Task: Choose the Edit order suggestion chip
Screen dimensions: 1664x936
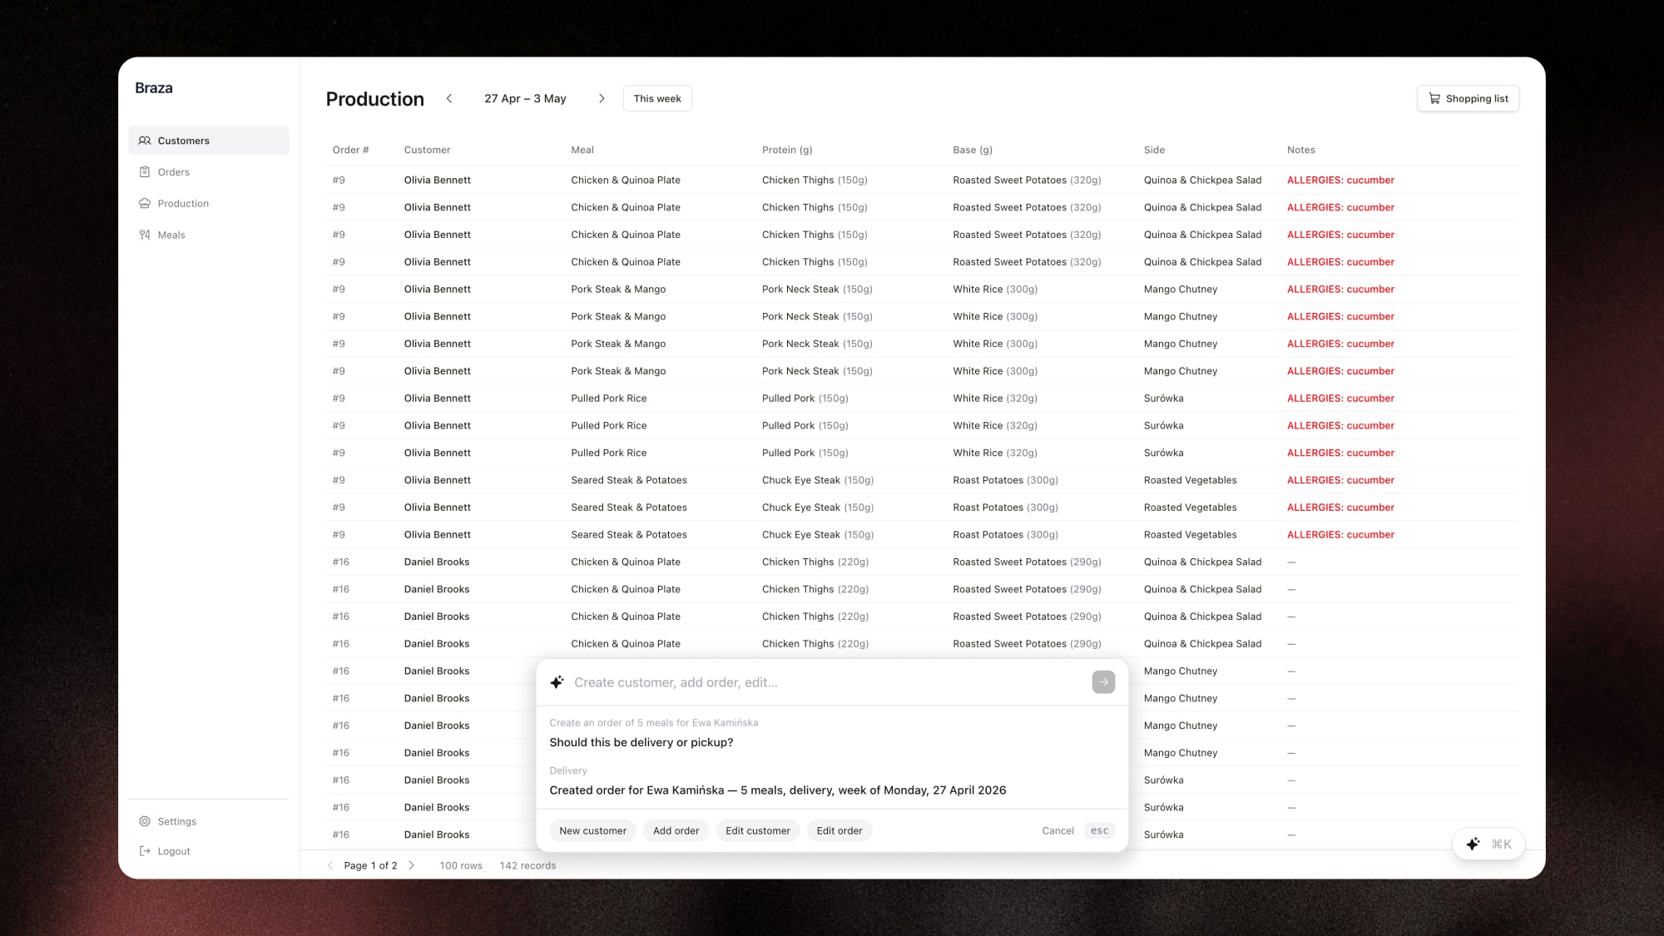Action: pyautogui.click(x=839, y=830)
